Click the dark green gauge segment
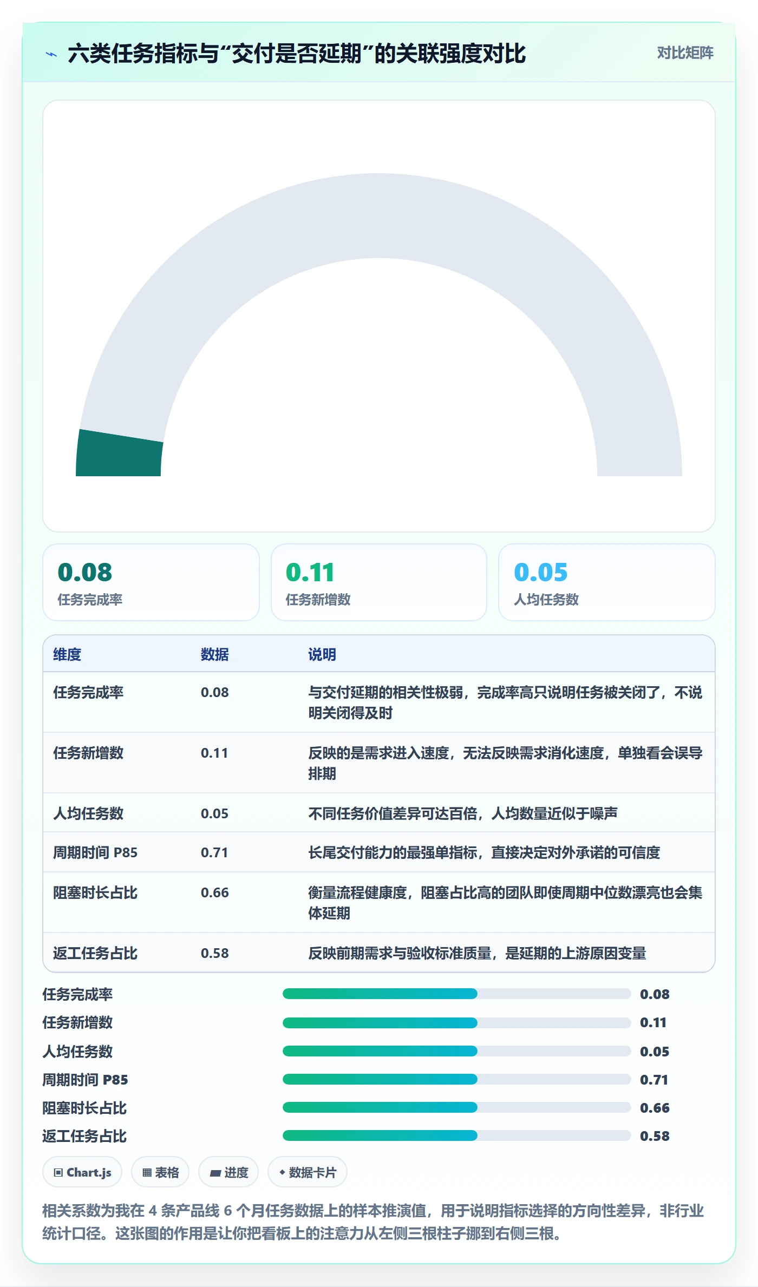758x1287 pixels. click(119, 454)
